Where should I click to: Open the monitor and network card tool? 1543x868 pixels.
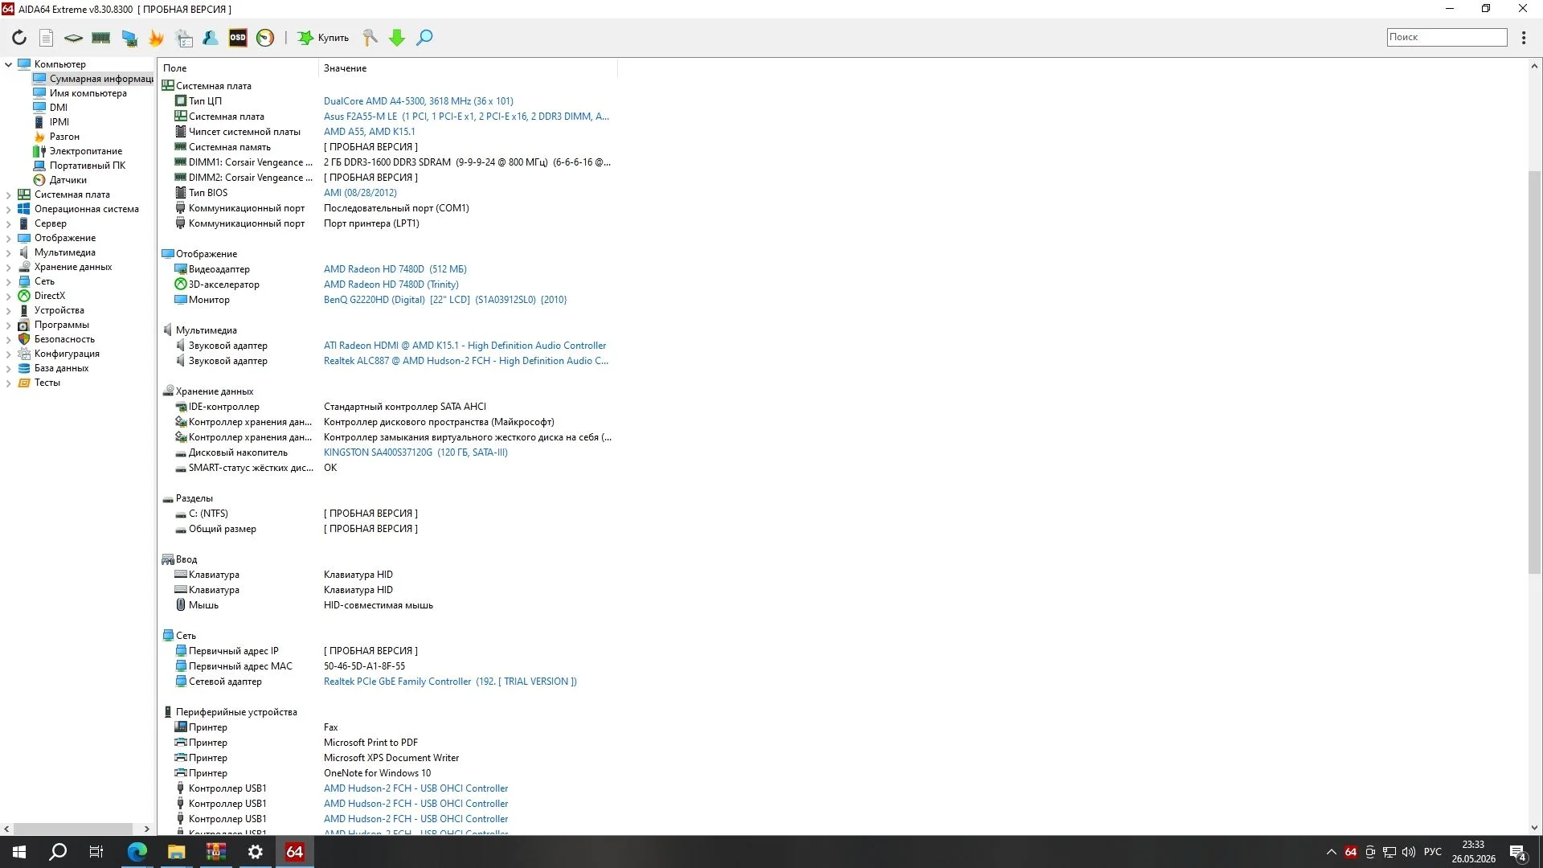(129, 38)
